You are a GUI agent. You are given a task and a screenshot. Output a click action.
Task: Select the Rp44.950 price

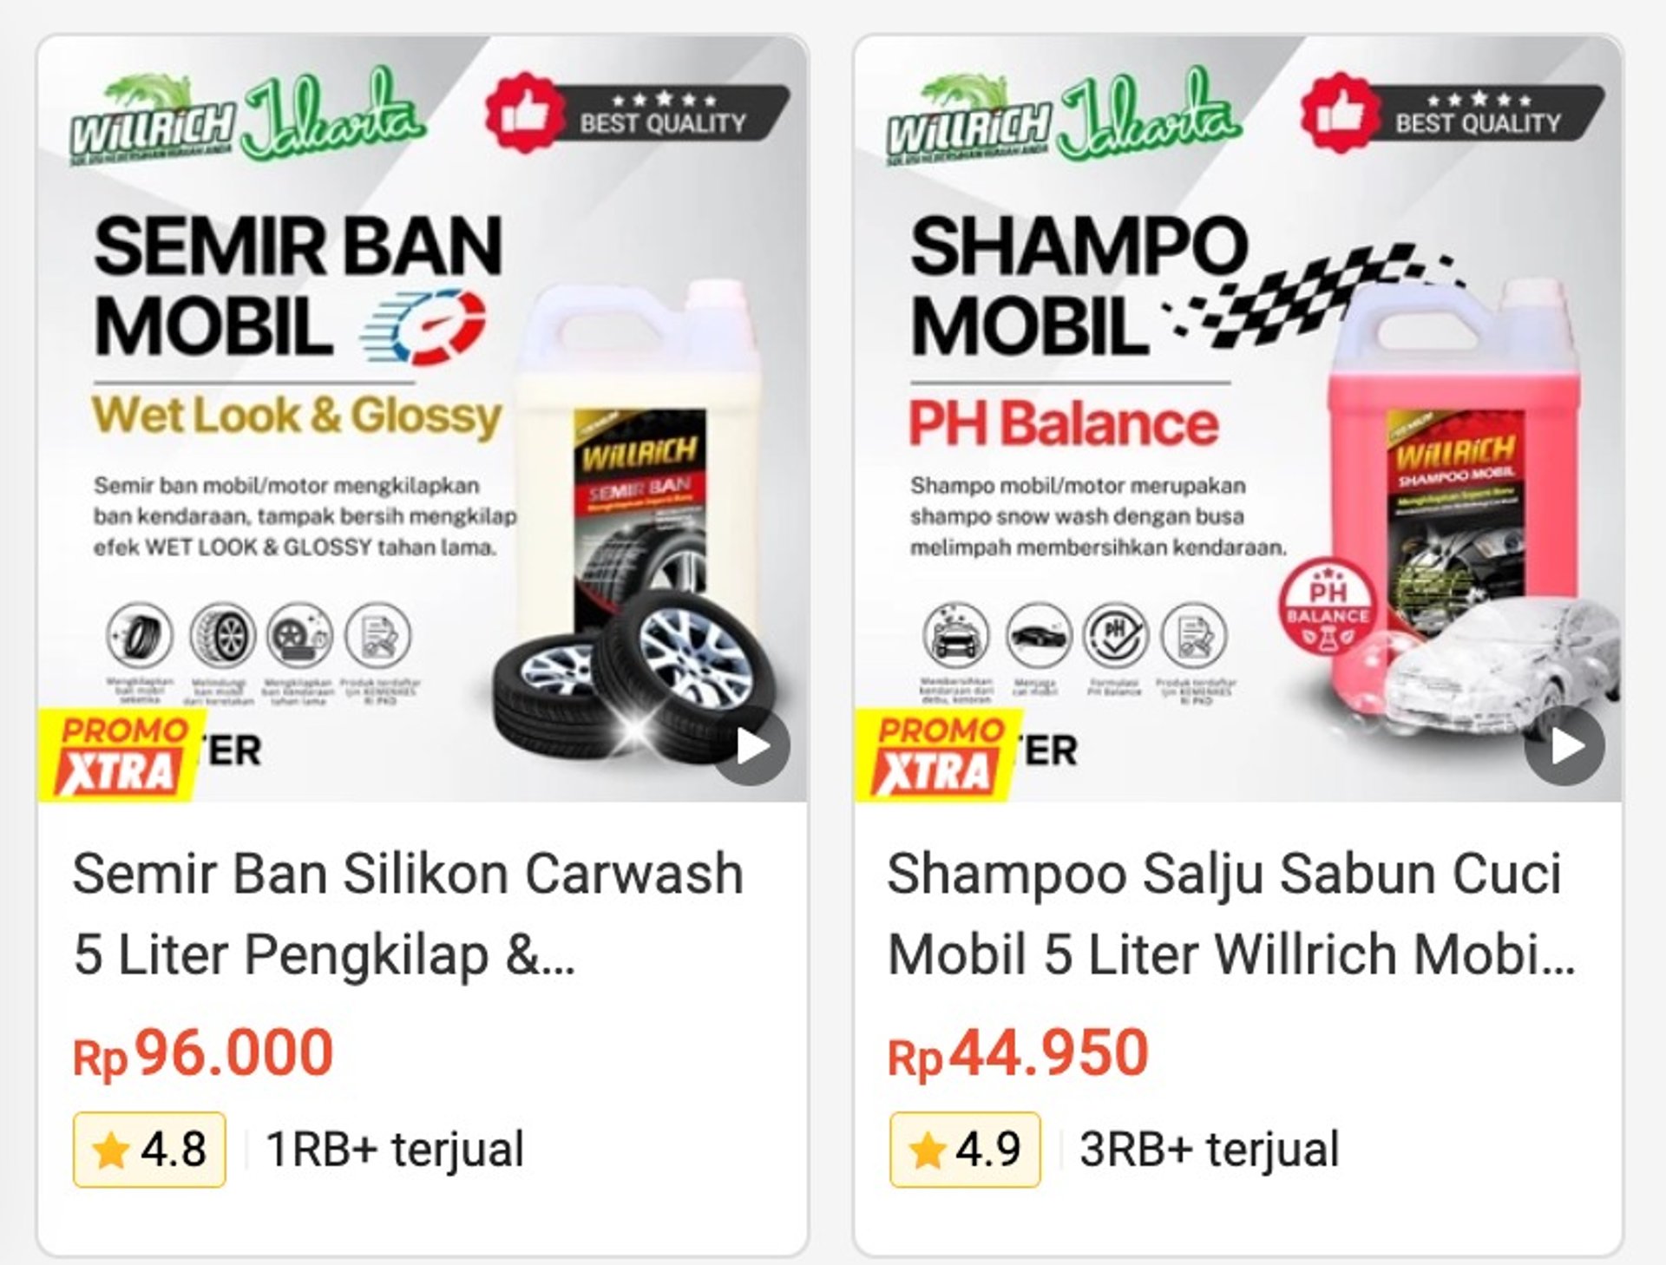point(1018,1053)
